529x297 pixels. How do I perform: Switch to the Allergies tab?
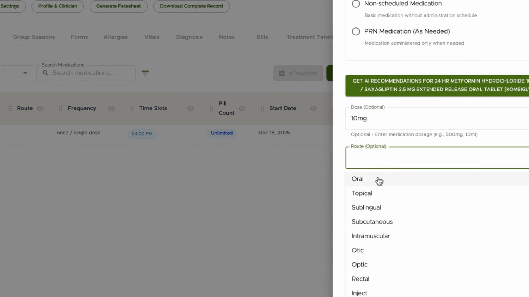pyautogui.click(x=115, y=37)
